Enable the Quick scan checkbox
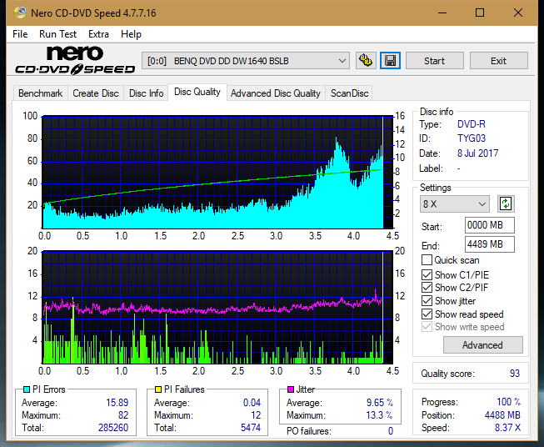The height and width of the screenshot is (447, 544). tap(427, 260)
